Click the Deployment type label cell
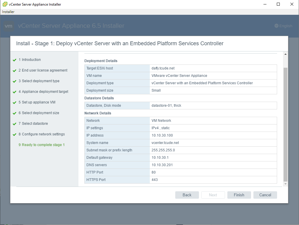299x225 pixels. (x=117, y=83)
